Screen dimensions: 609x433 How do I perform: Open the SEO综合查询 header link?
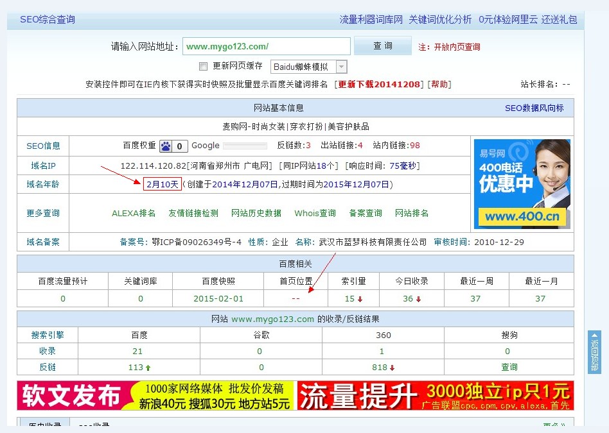pos(48,19)
